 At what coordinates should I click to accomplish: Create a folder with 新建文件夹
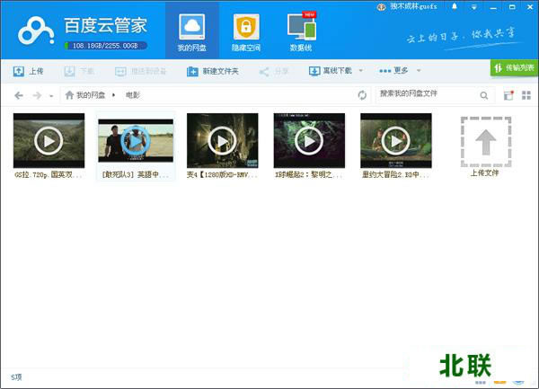[212, 71]
